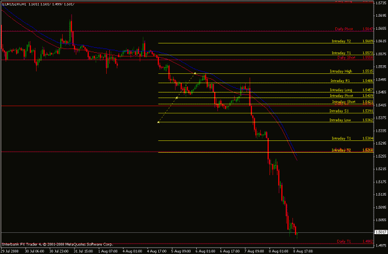Click the 1.5335 price scale value

coord(381,130)
